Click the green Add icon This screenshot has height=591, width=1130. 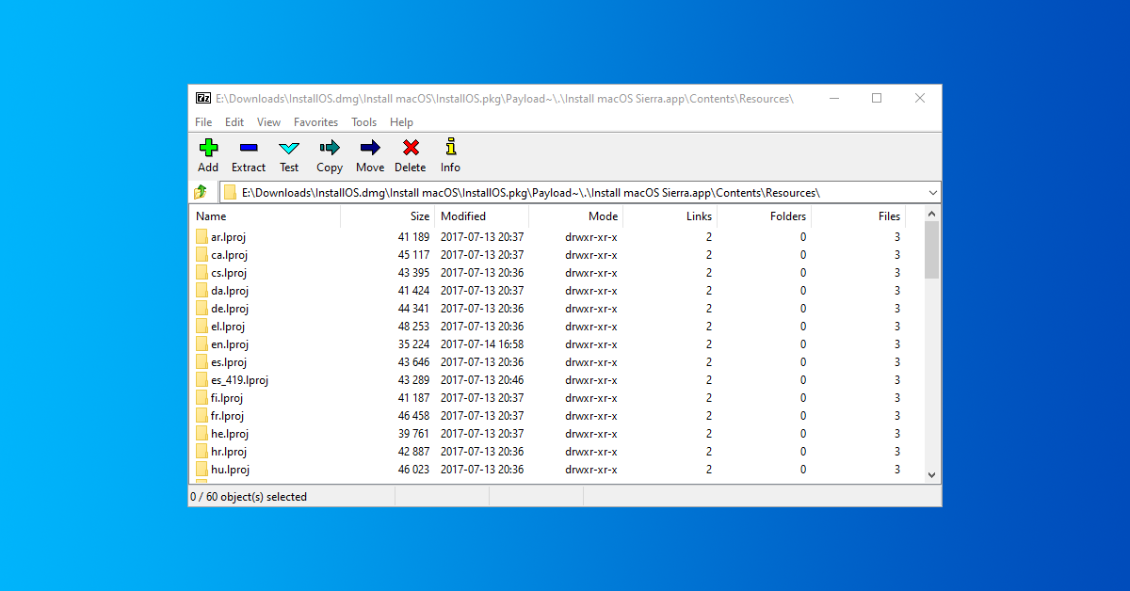(208, 148)
